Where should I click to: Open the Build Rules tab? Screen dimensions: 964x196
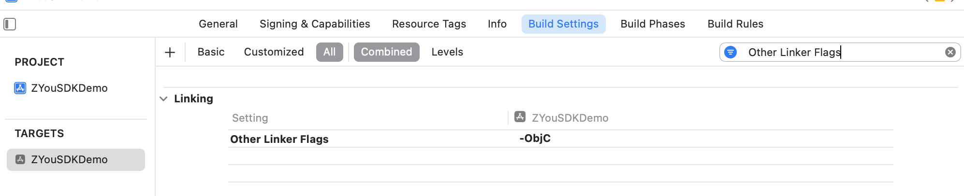point(735,24)
